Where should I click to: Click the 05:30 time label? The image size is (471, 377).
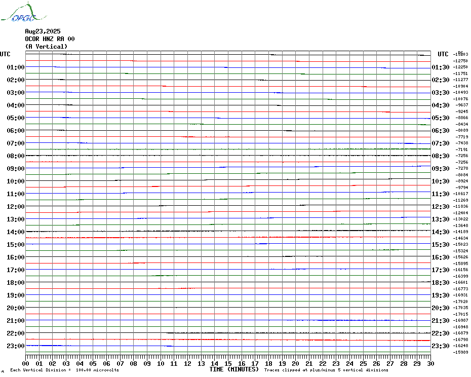coord(441,118)
